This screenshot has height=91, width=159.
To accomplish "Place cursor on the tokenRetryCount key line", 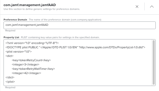I will pyautogui.click(x=31, y=60).
